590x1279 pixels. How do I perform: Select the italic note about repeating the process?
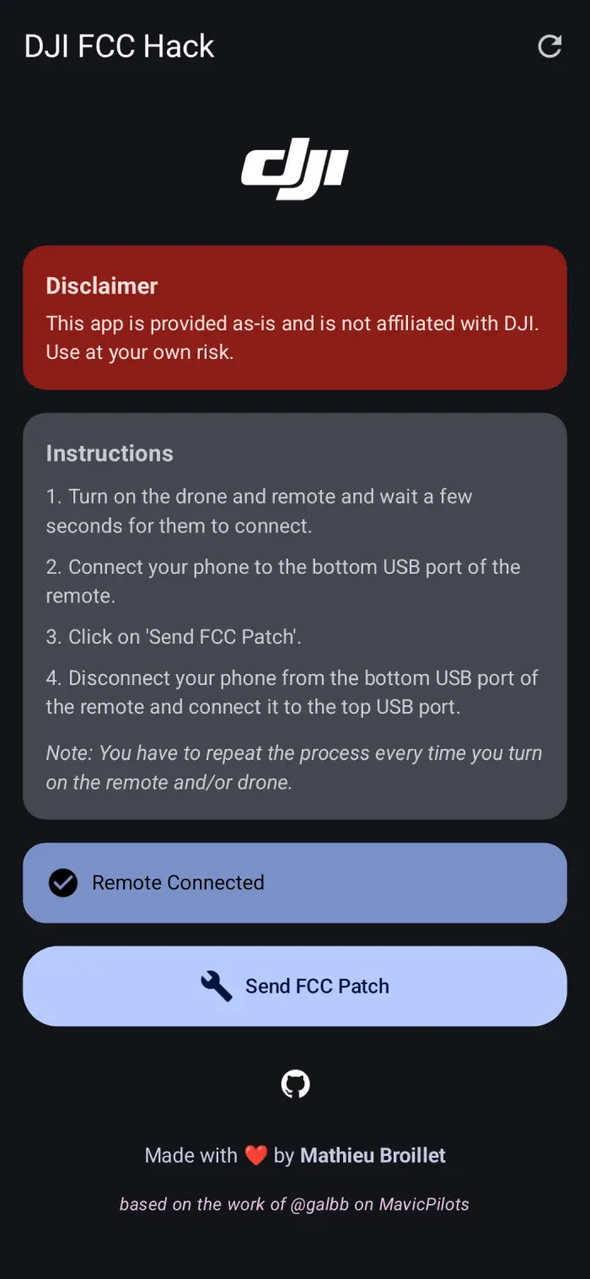point(293,767)
